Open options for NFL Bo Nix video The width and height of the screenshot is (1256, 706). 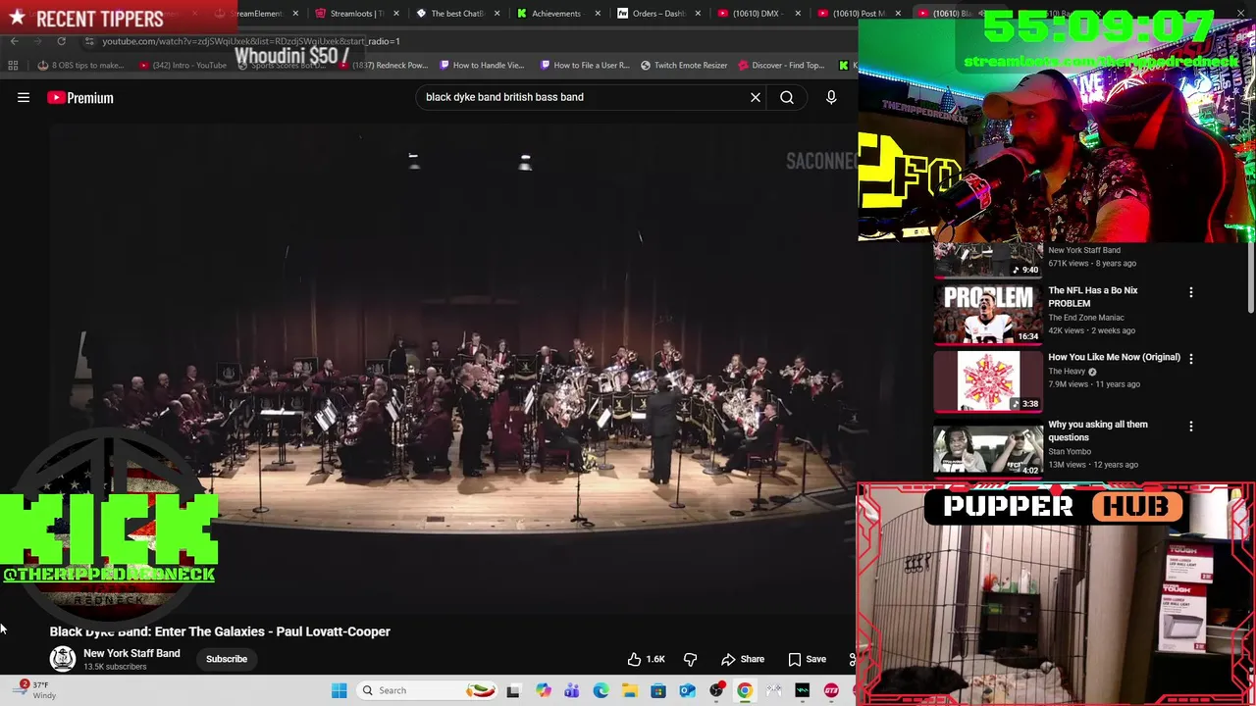click(x=1191, y=292)
